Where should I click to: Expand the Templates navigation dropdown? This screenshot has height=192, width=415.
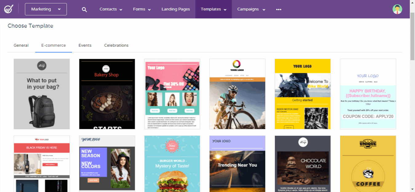[213, 9]
